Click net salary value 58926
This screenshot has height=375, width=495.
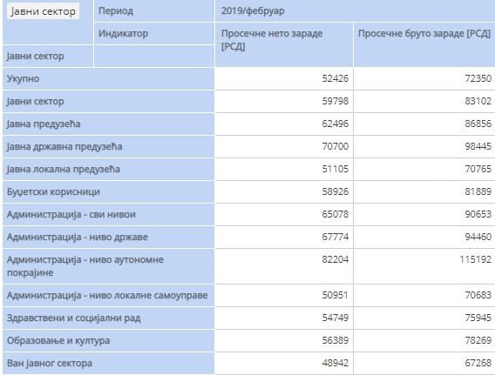click(336, 191)
